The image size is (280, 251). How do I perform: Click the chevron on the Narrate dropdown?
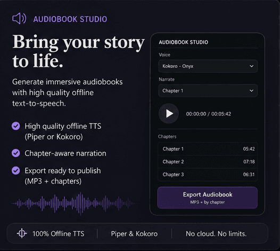click(x=251, y=91)
